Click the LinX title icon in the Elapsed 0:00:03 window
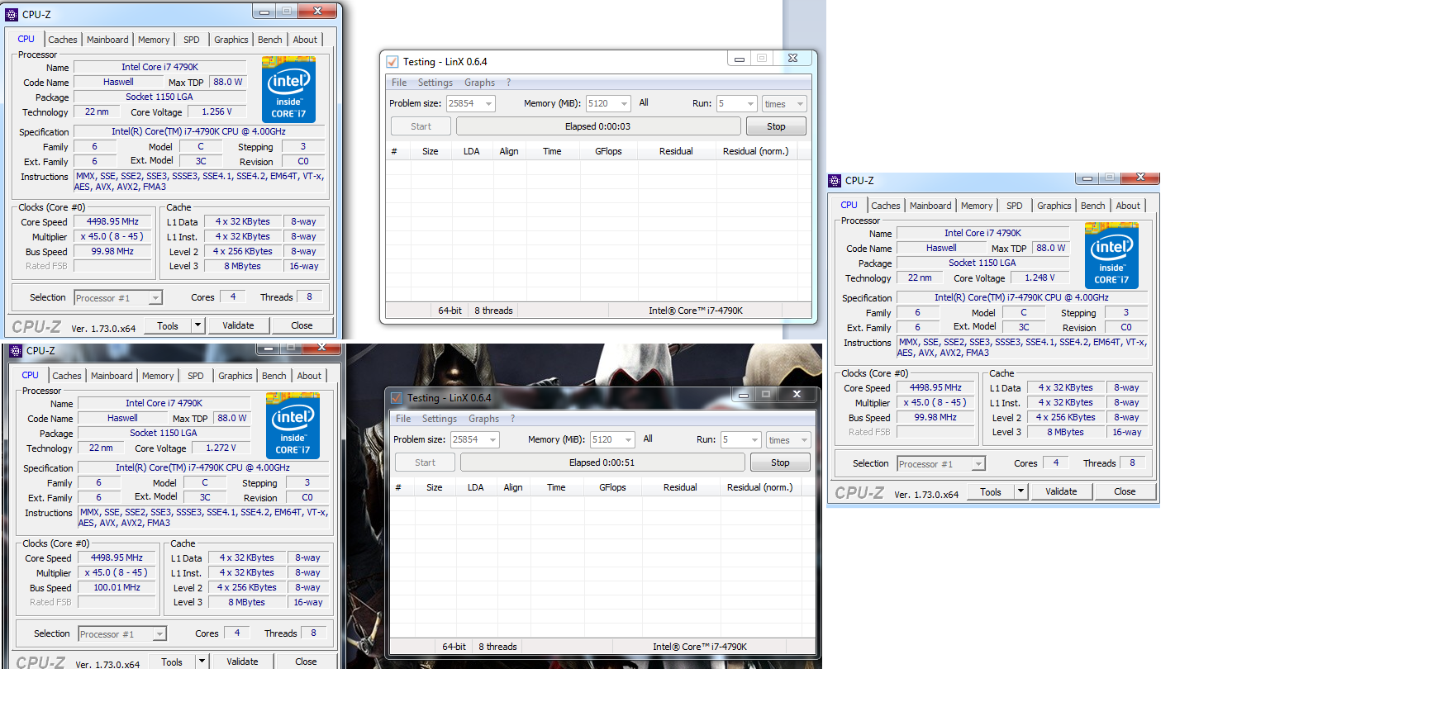 pyautogui.click(x=392, y=61)
